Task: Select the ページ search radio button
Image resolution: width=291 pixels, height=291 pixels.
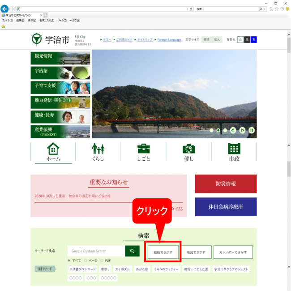Action: (x=85, y=260)
